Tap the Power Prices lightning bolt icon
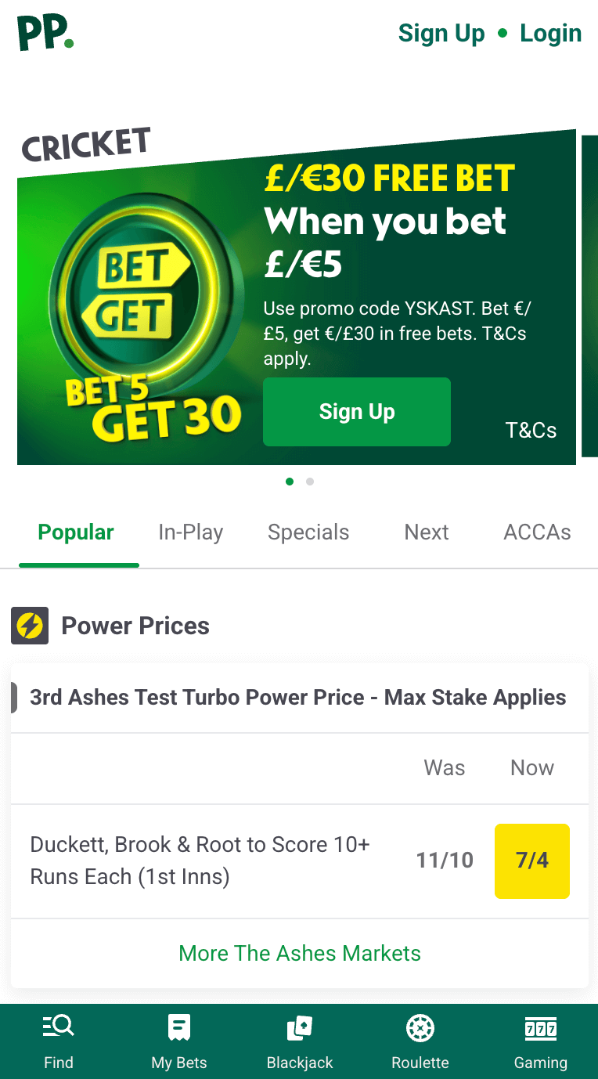The image size is (598, 1079). [x=30, y=626]
